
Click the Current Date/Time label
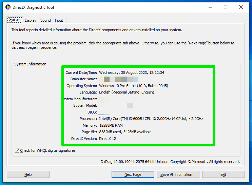tap(81, 73)
